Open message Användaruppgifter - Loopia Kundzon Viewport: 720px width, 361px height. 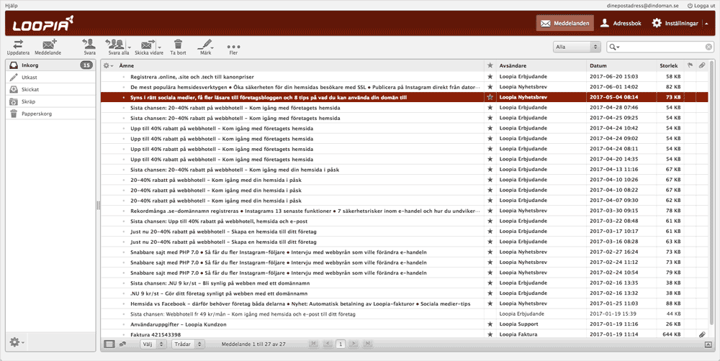178,324
